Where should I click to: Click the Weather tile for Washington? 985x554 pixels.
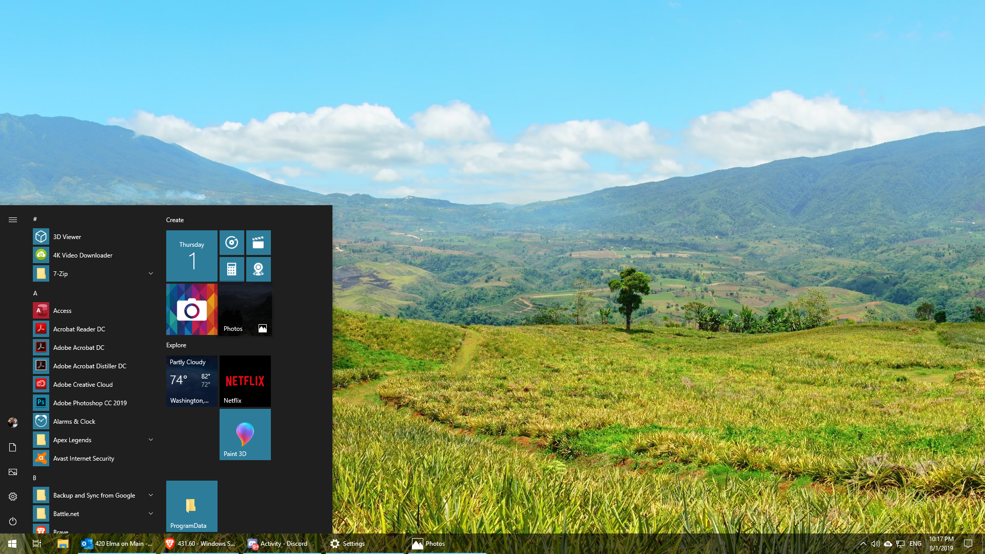(x=191, y=381)
